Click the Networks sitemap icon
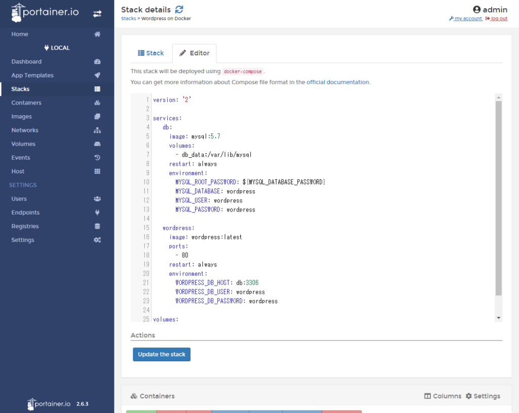This screenshot has height=413, width=519. (97, 130)
